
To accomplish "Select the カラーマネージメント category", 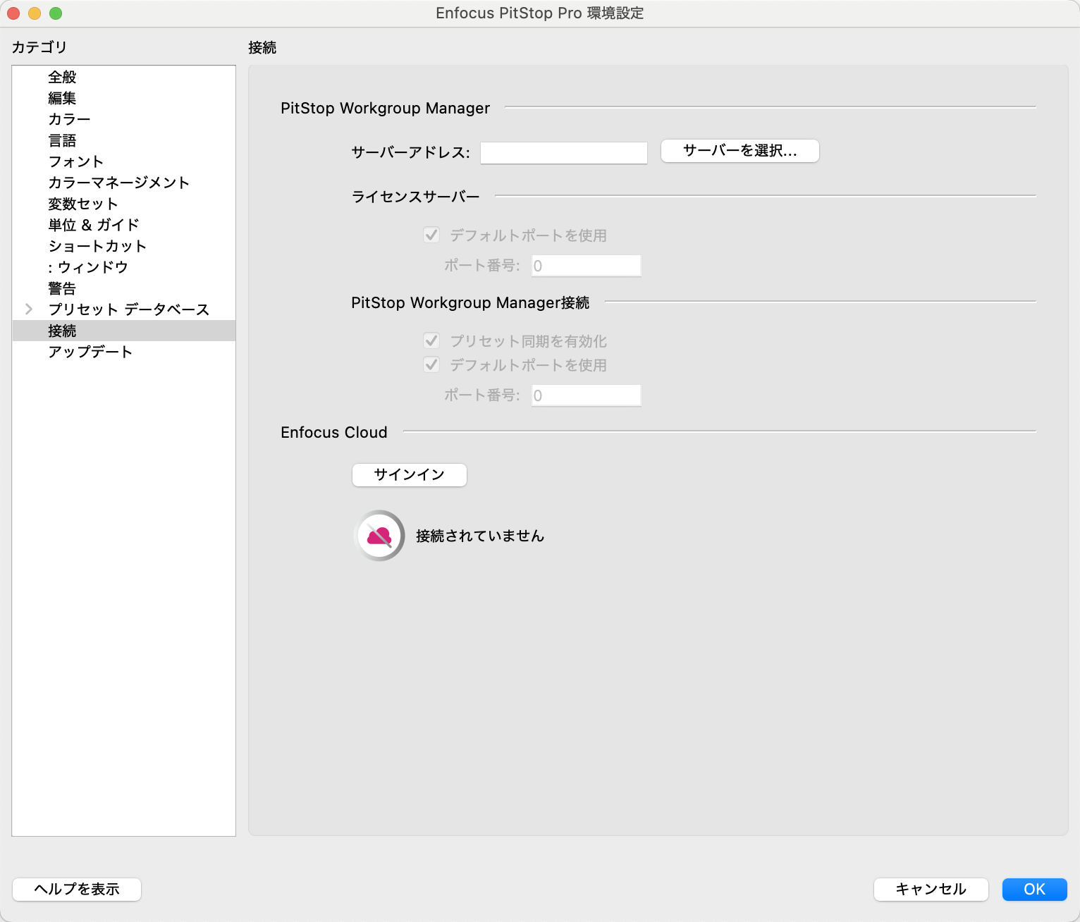I will pos(124,183).
